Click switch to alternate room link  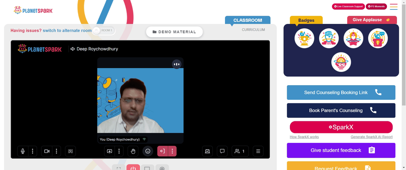[x=67, y=30]
